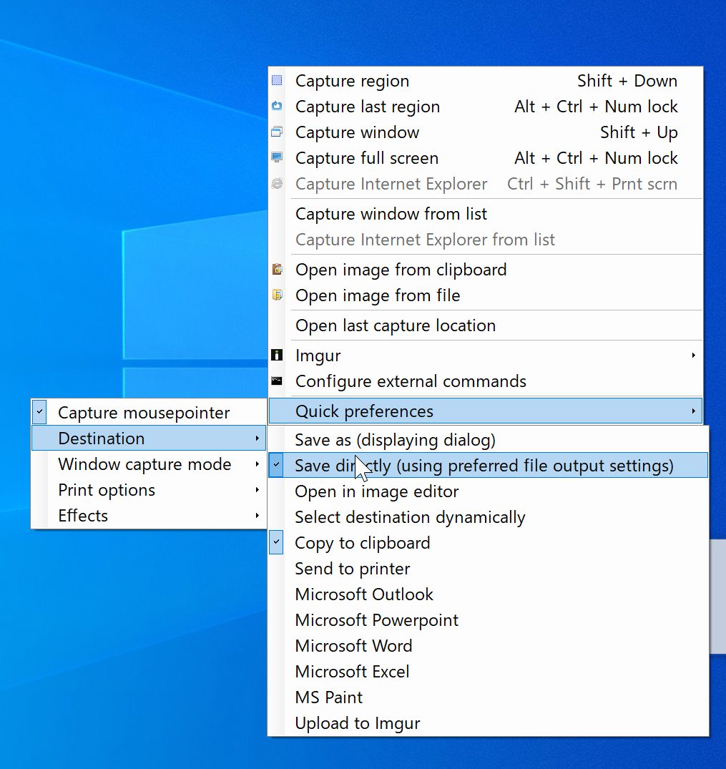Click the Configure external commands icon
Screen dimensions: 726x769
277,381
